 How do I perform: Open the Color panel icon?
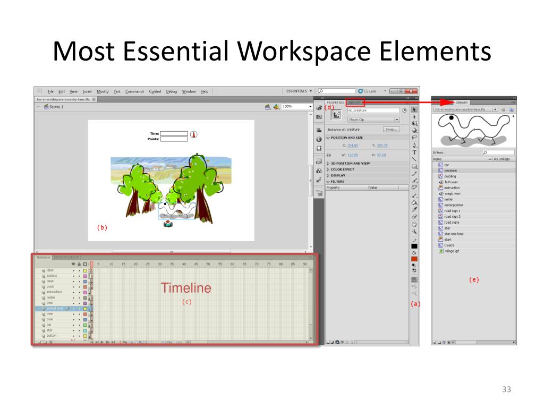pos(319,108)
